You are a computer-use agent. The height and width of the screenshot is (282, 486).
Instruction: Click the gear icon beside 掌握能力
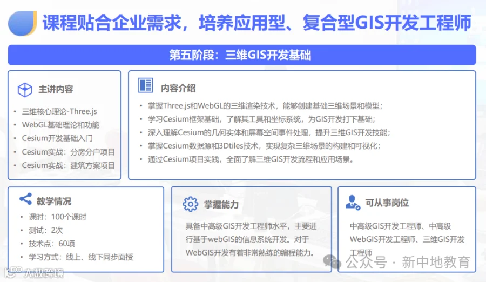click(x=190, y=204)
